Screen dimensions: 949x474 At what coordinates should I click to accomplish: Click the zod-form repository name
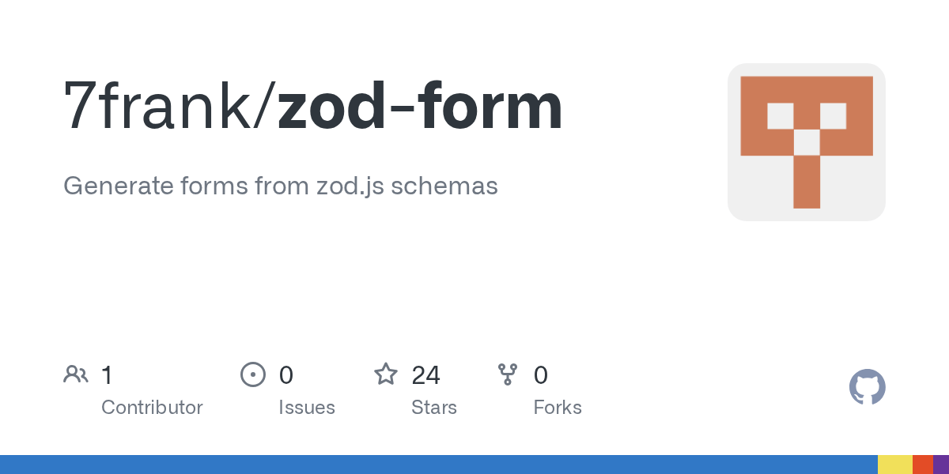click(x=419, y=107)
